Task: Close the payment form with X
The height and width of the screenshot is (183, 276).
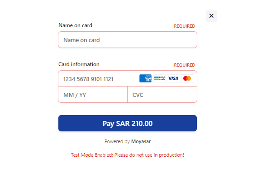Action: (x=211, y=16)
